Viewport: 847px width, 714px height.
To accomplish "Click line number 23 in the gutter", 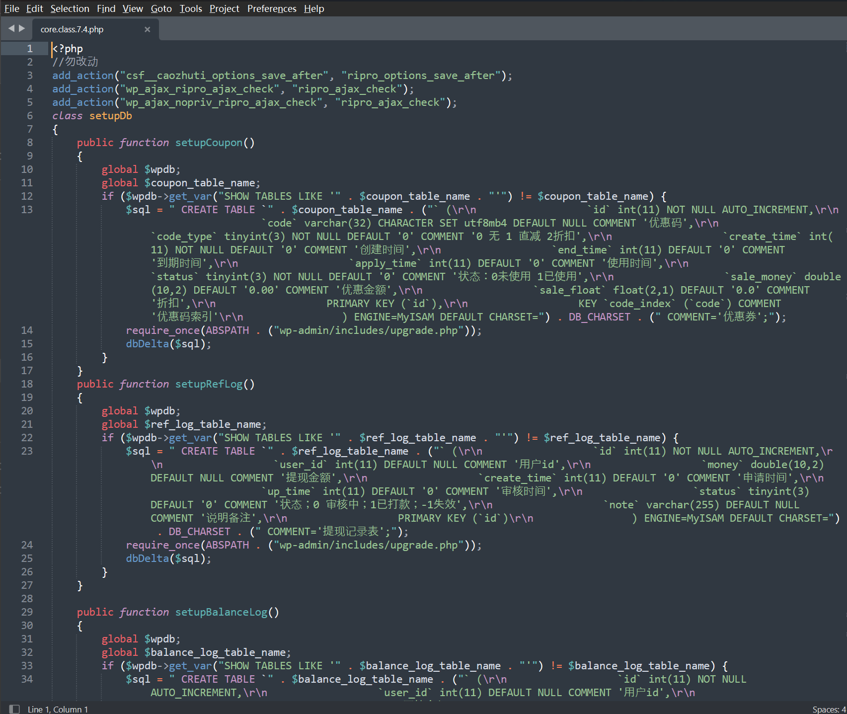I will 27,451.
